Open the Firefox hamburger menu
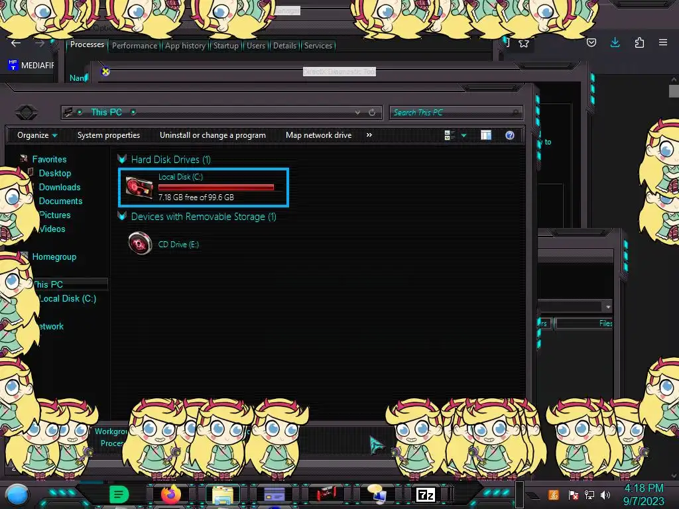The image size is (679, 509). tap(663, 42)
